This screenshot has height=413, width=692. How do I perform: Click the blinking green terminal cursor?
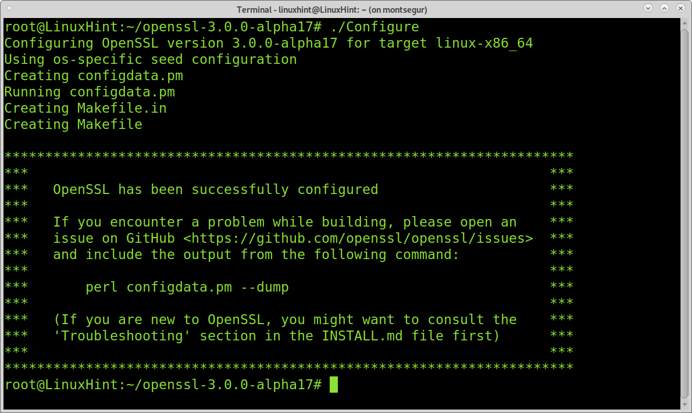(x=334, y=385)
